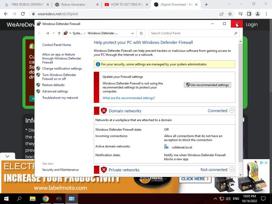Click the firewall window's Forward arrow
272x204 pixels.
47,33
